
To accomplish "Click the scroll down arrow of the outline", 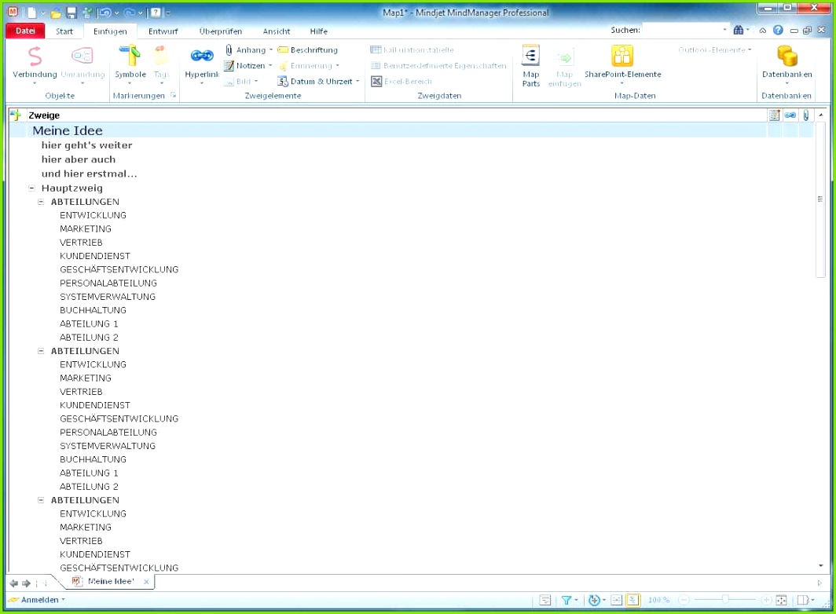I will coord(820,565).
